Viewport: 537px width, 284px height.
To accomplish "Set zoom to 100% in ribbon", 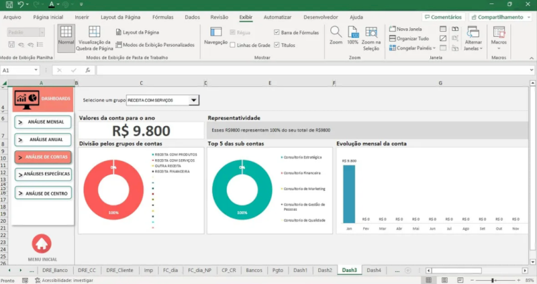I will click(x=352, y=34).
